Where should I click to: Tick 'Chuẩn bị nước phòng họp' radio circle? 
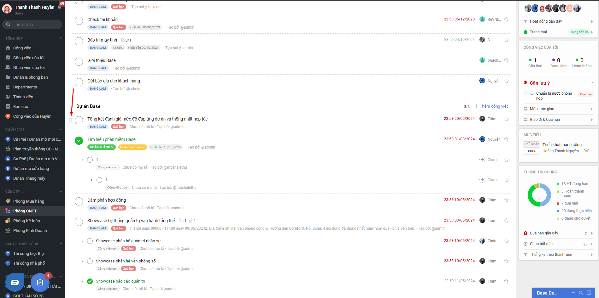(x=526, y=93)
